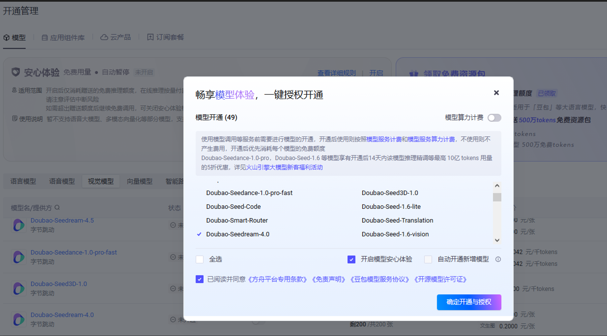607x336 pixels.
Task: Enable 自动开通新增模型 checkbox
Action: pyautogui.click(x=428, y=259)
